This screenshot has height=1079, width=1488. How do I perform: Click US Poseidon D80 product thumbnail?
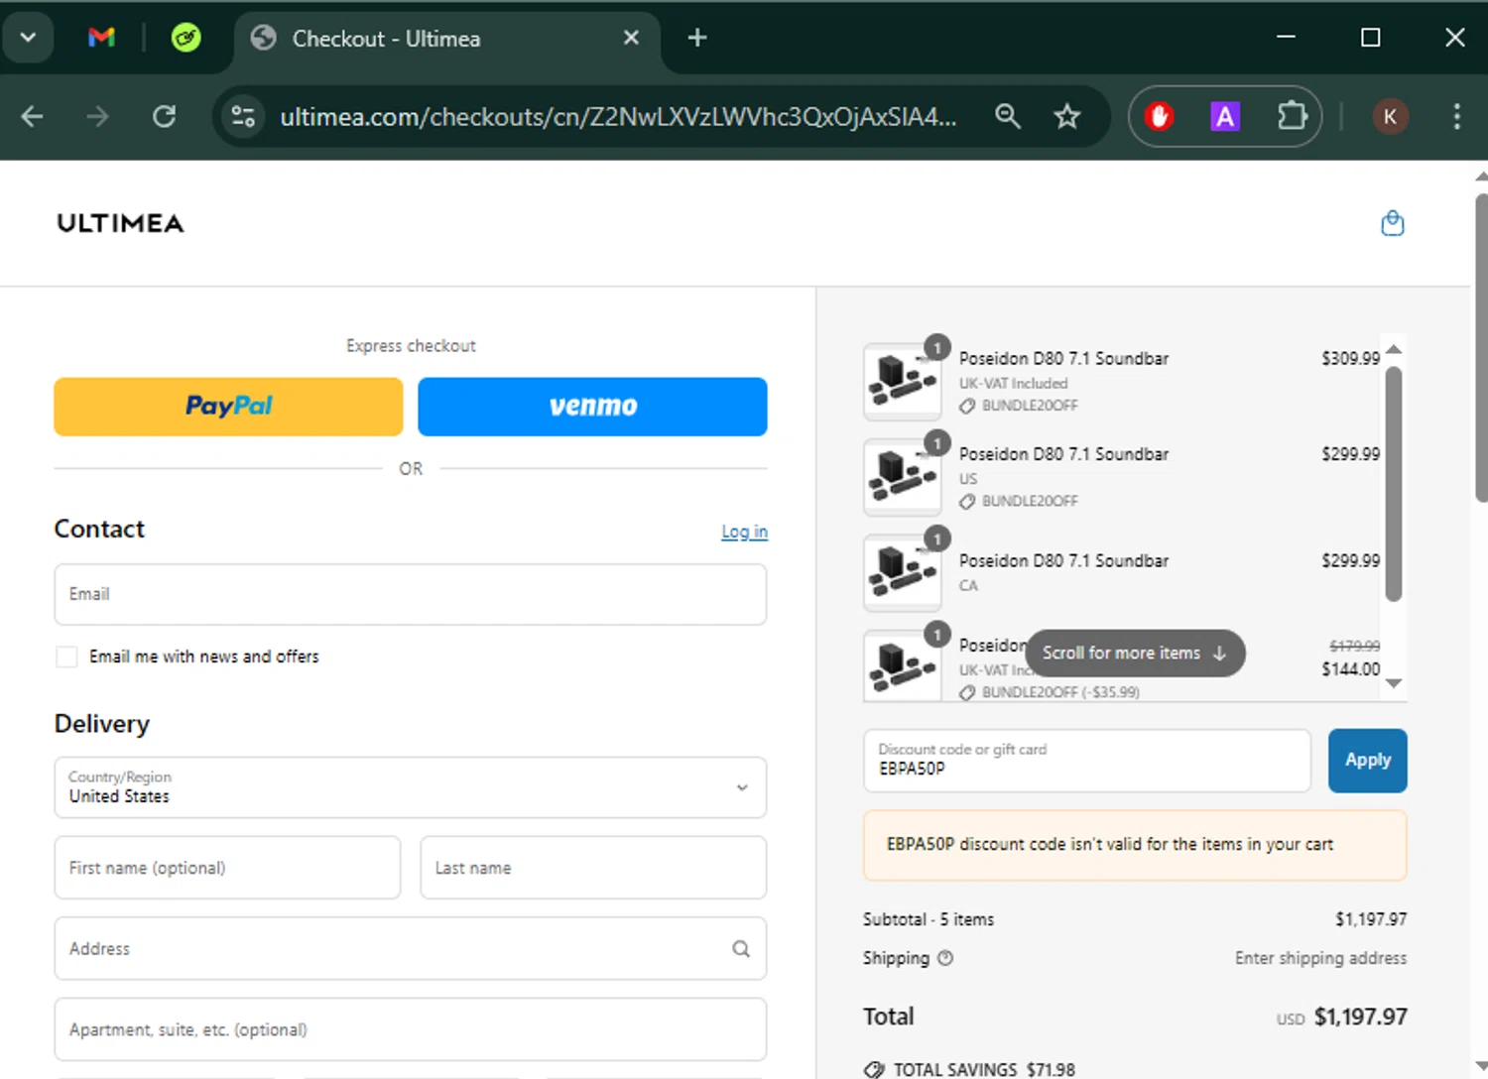(x=902, y=477)
